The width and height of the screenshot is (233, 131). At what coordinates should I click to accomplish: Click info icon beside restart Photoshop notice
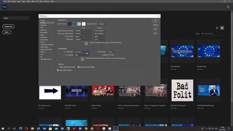[x=83, y=59]
